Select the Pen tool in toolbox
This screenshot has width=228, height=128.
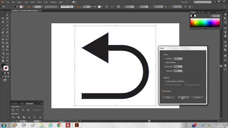[x=3, y=22]
